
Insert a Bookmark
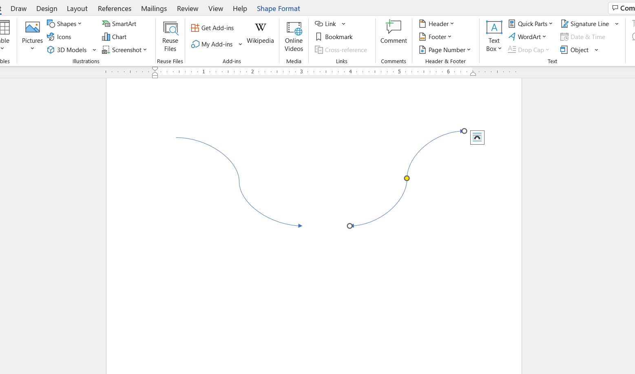click(334, 37)
